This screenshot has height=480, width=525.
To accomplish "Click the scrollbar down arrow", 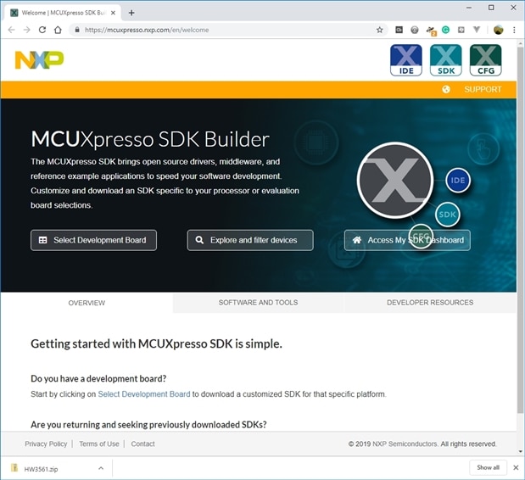I will point(520,451).
